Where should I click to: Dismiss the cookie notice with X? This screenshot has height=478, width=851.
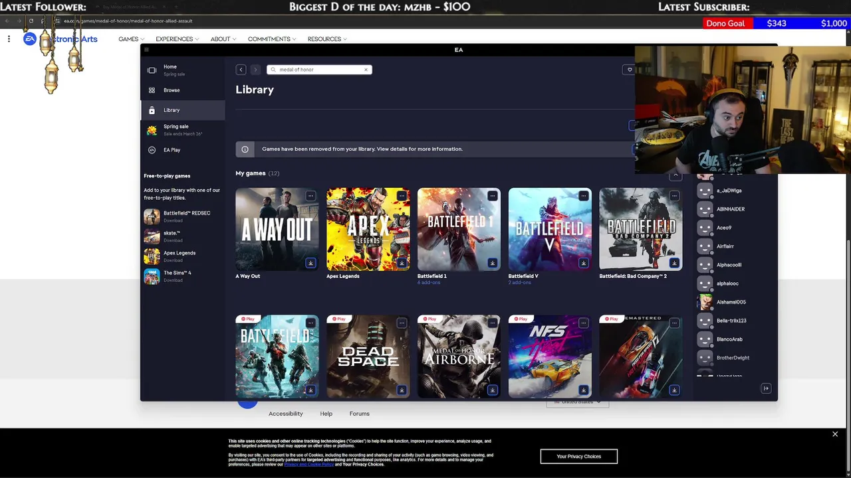pos(835,434)
